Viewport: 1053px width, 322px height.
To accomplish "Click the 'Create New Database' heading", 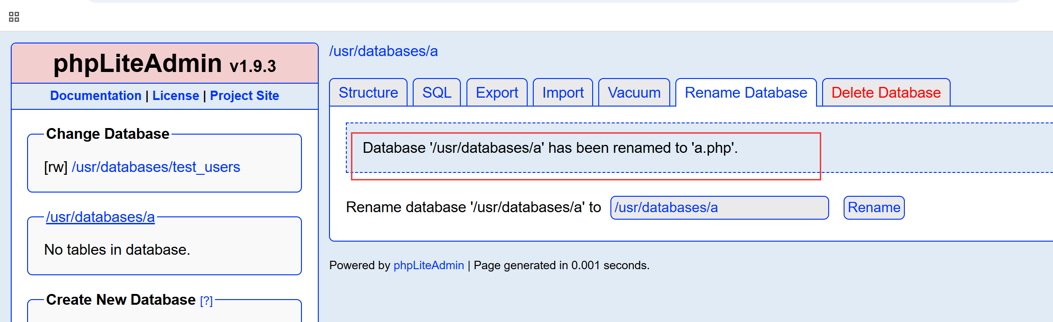I will [121, 300].
